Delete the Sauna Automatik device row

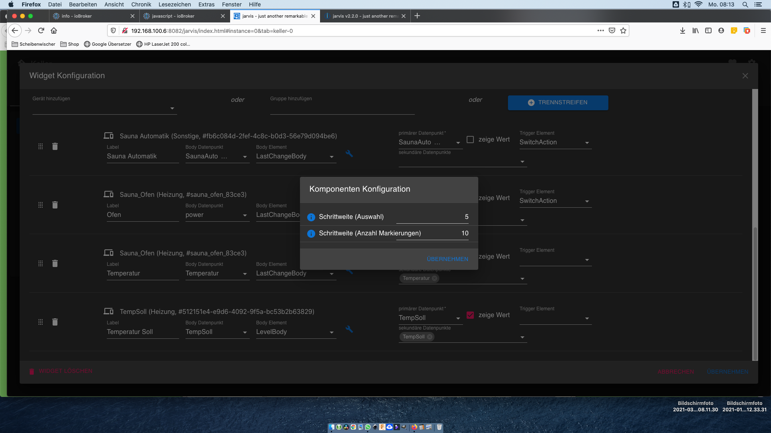55,146
